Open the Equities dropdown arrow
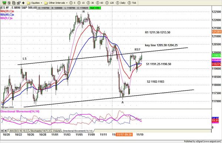222x143 pixels. (41, 3)
